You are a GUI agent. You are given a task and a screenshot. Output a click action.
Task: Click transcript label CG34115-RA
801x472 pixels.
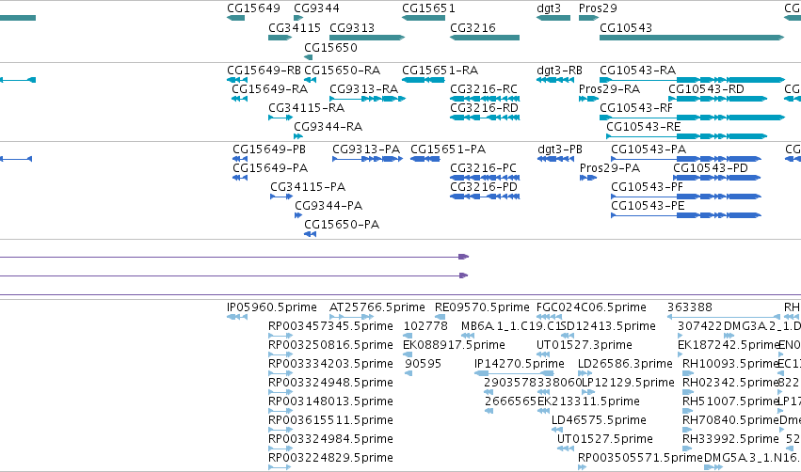[x=307, y=108]
